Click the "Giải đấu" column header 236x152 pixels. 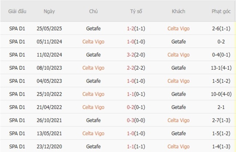(x=17, y=11)
